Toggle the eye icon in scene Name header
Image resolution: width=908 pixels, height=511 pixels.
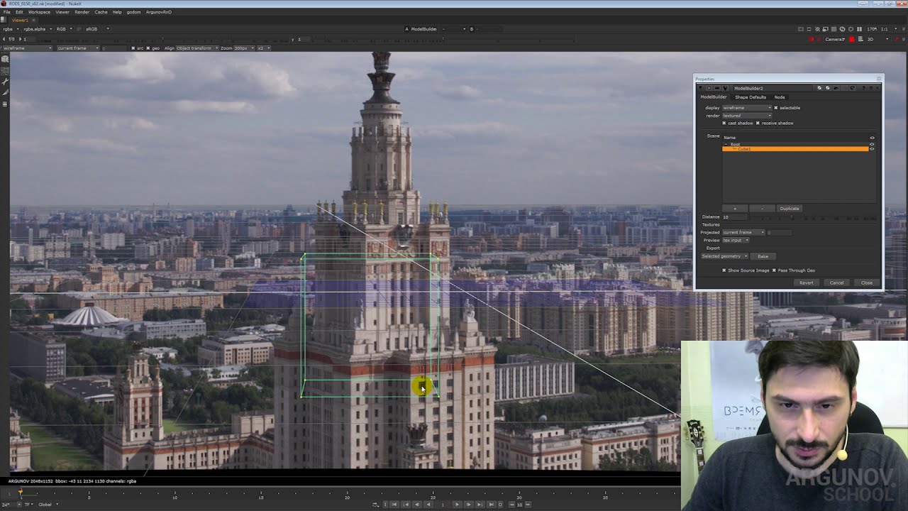click(872, 138)
